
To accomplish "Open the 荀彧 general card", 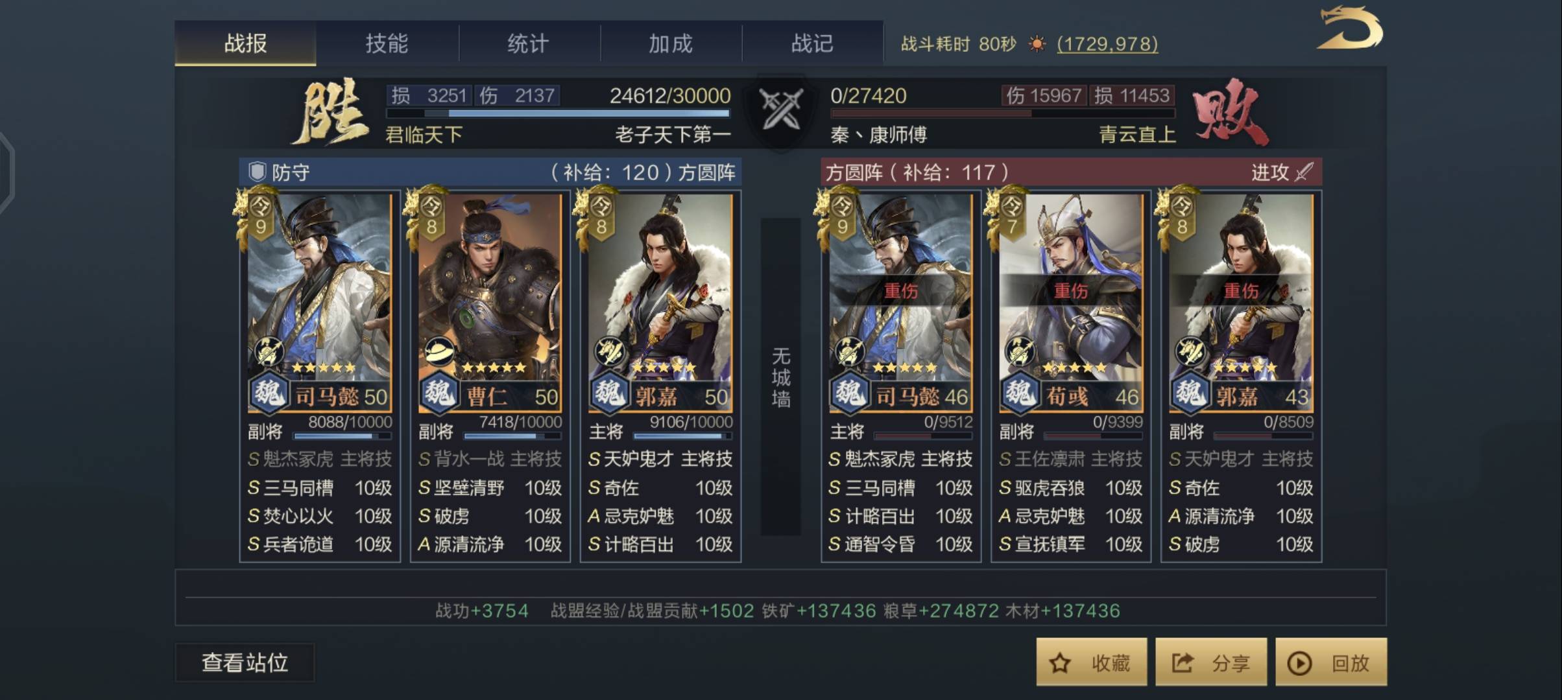I will (x=1071, y=301).
